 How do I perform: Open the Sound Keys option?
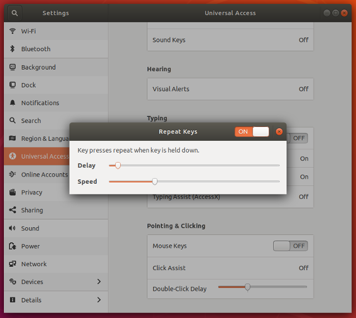[x=230, y=40]
